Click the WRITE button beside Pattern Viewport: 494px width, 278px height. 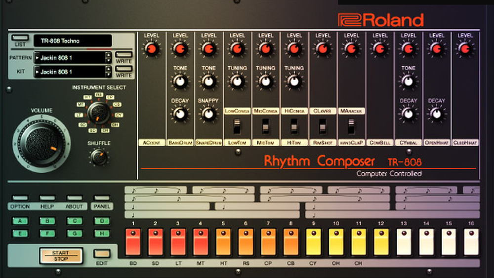coord(124,54)
